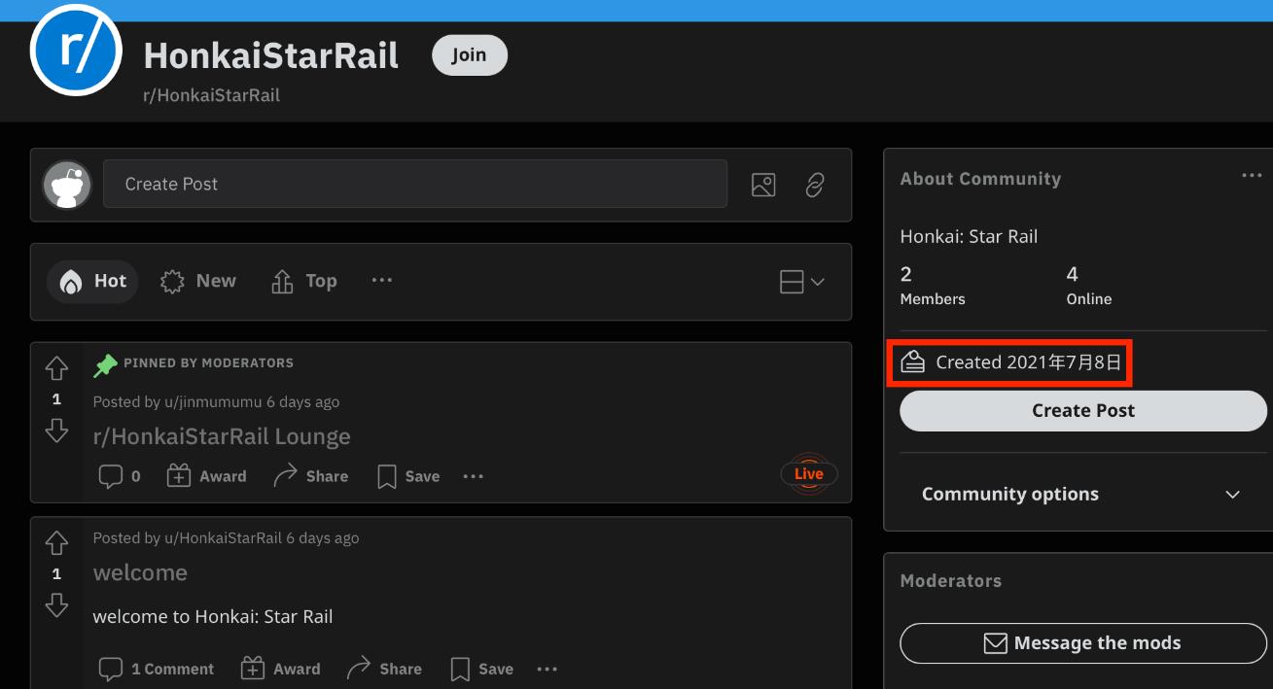The width and height of the screenshot is (1273, 689).
Task: Downvote the welcome post
Action: 56,605
